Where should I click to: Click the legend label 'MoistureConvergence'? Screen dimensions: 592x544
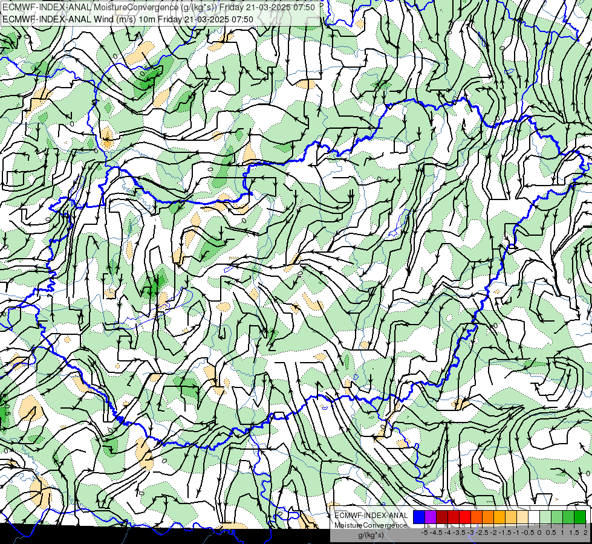[x=370, y=525]
